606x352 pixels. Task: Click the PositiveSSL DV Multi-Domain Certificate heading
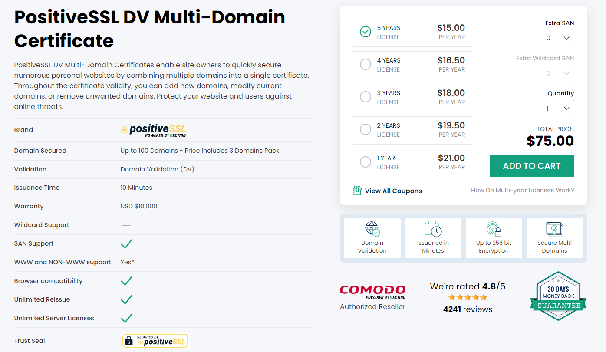[x=150, y=29]
